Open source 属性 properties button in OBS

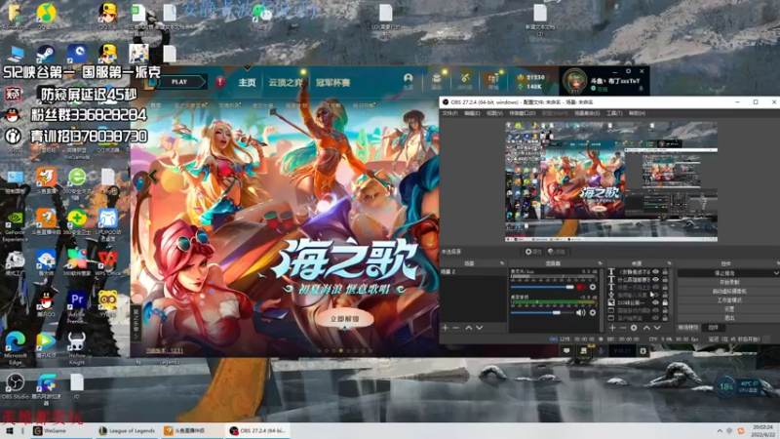click(x=533, y=252)
